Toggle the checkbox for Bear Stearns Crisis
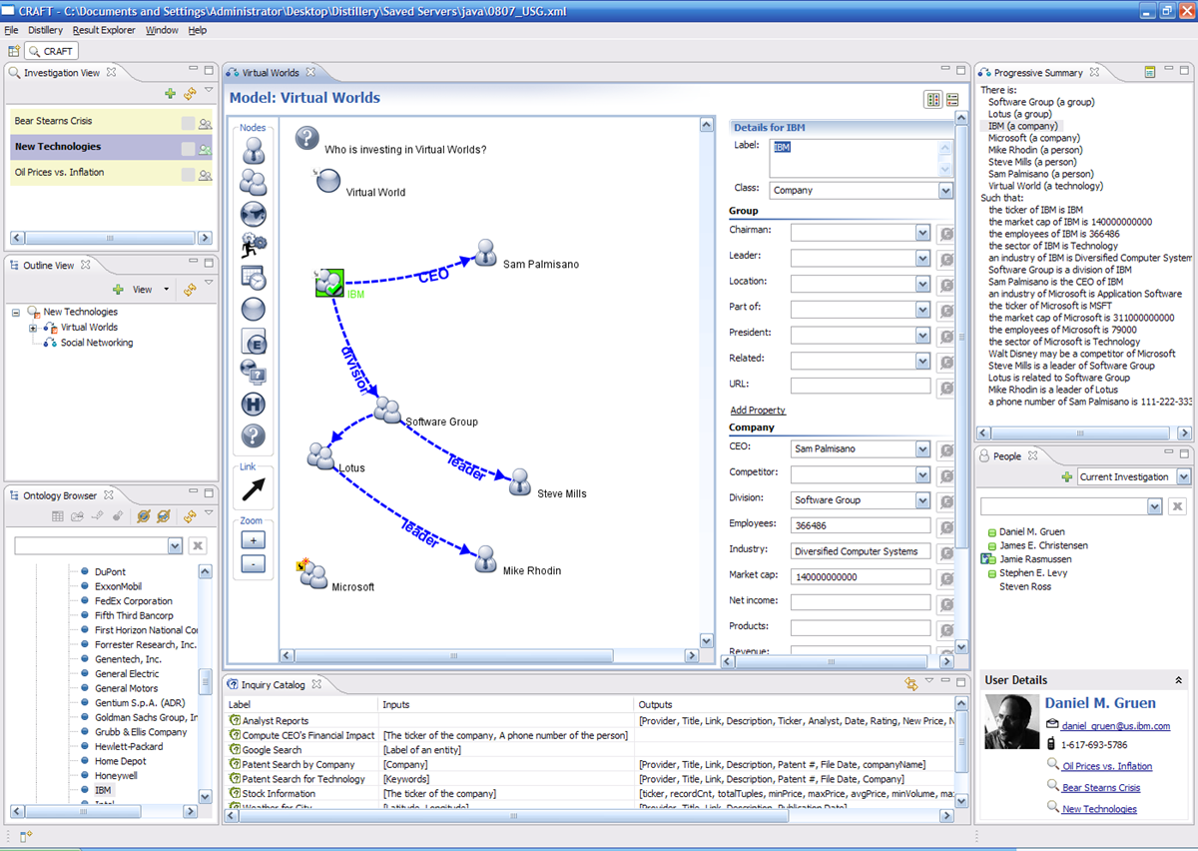The image size is (1198, 851). coord(188,123)
